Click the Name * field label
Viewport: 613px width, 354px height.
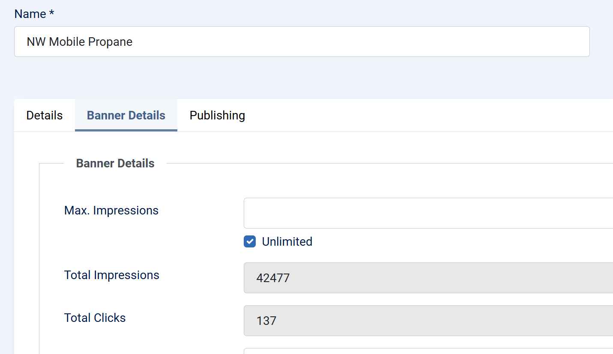[34, 14]
